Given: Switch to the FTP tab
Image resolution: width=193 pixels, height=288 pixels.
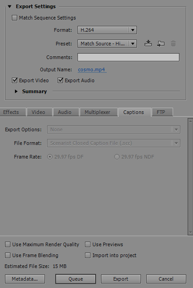Looking at the screenshot, I should 161,112.
